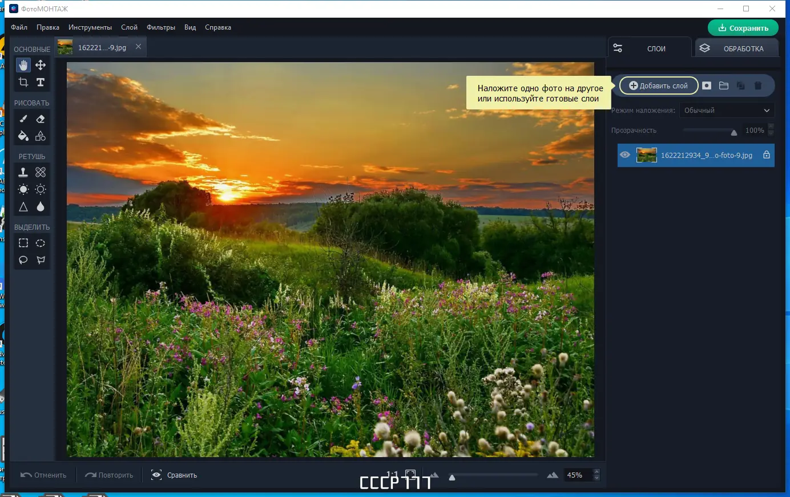
Task: Select the Stamp clone tool
Action: pos(23,172)
